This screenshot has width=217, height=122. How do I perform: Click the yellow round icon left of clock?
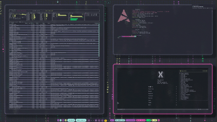66,120
